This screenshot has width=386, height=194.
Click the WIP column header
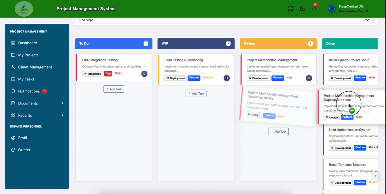[x=196, y=43]
